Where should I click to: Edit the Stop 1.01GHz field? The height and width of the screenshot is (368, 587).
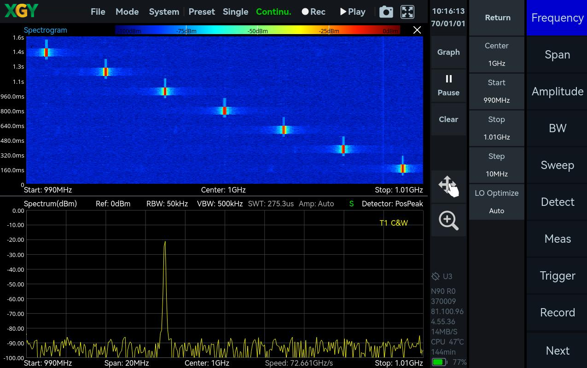(497, 128)
